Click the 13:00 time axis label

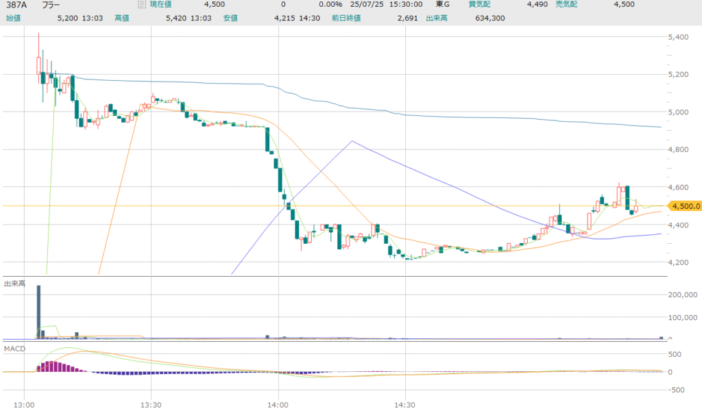coord(24,405)
